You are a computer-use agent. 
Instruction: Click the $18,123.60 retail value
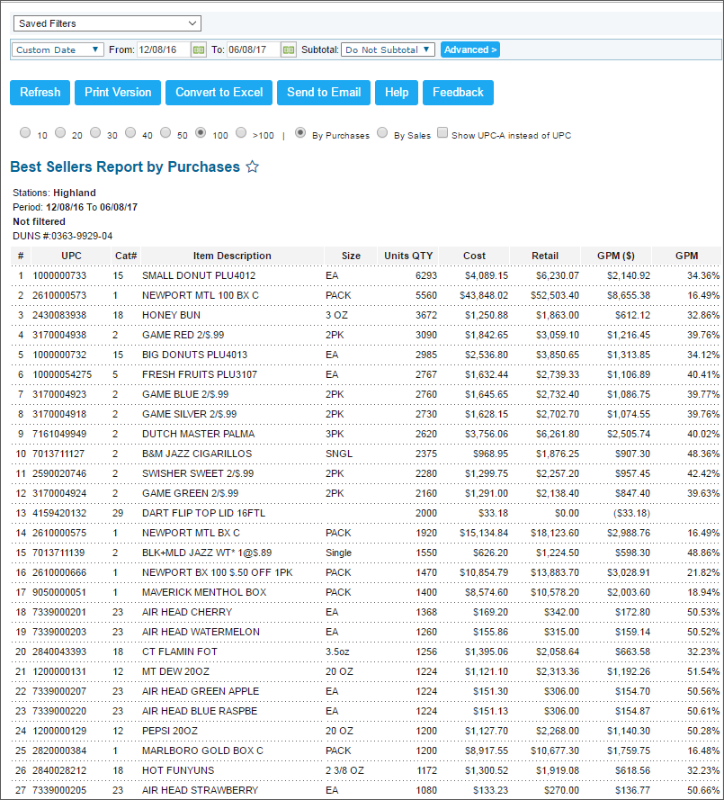[555, 533]
